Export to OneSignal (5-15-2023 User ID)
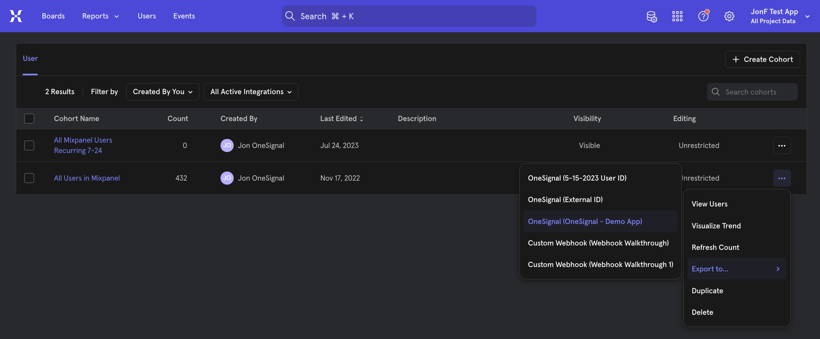820x339 pixels. pos(601,178)
